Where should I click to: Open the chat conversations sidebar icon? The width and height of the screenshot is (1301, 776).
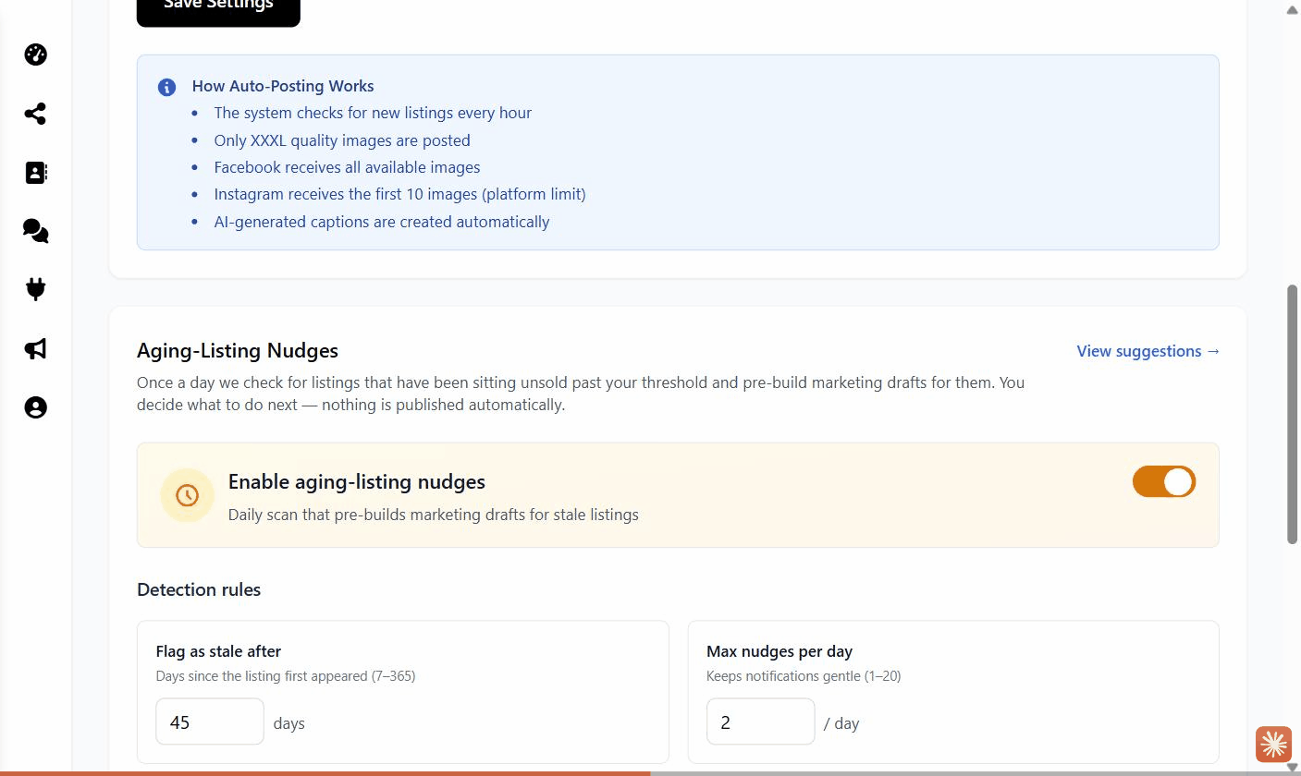coord(35,231)
